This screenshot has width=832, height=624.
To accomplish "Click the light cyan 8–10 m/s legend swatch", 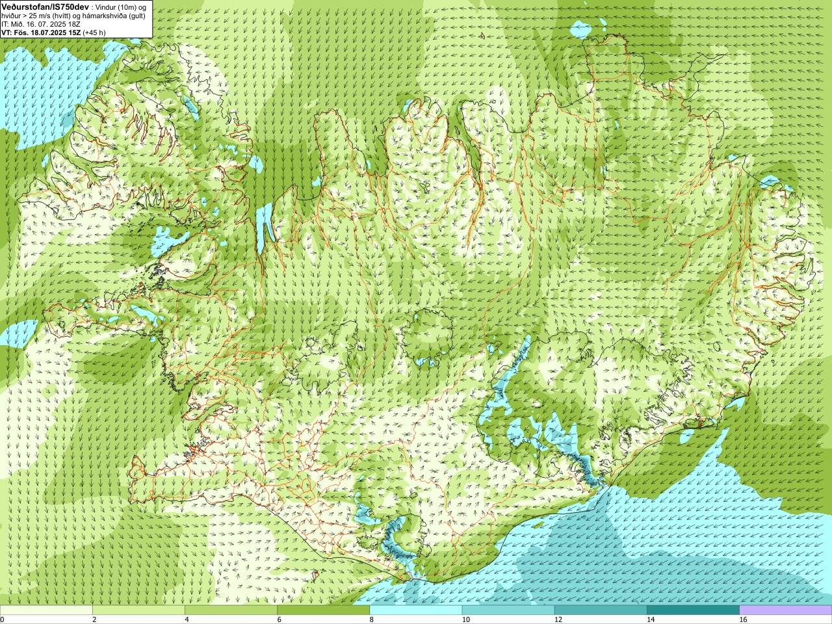I will (x=416, y=610).
